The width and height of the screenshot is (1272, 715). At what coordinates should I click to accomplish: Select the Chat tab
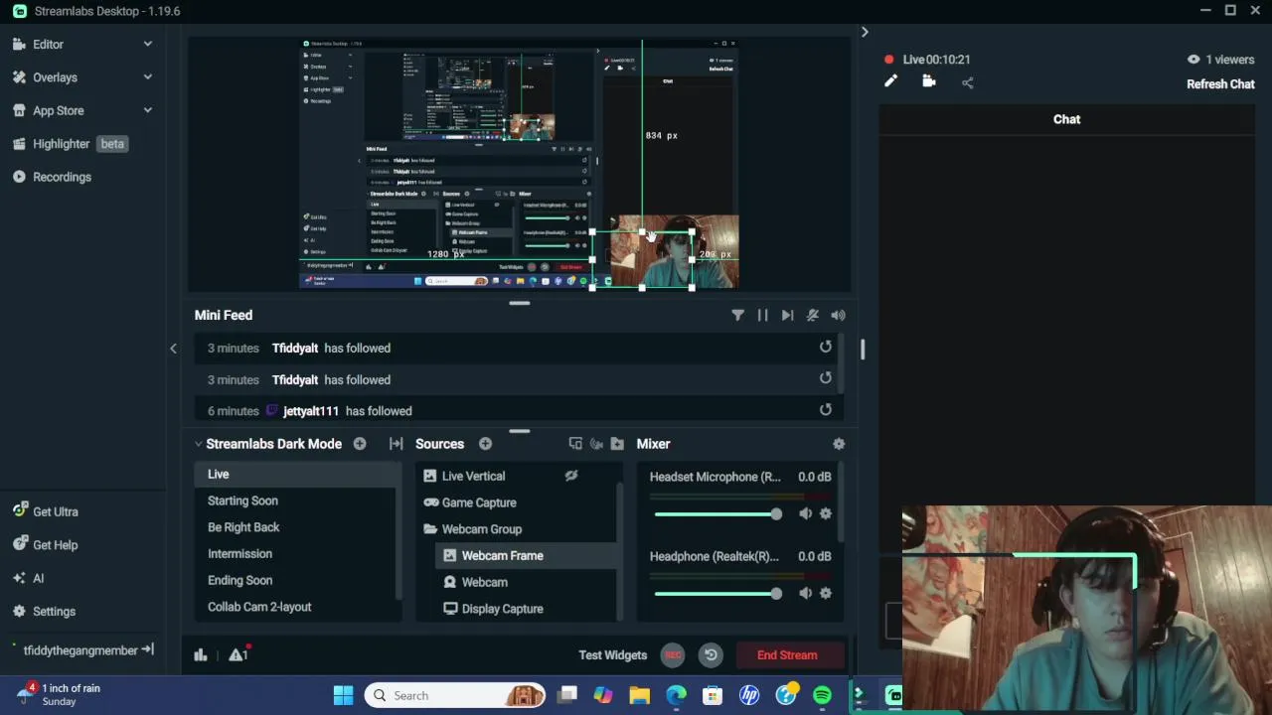(1066, 119)
